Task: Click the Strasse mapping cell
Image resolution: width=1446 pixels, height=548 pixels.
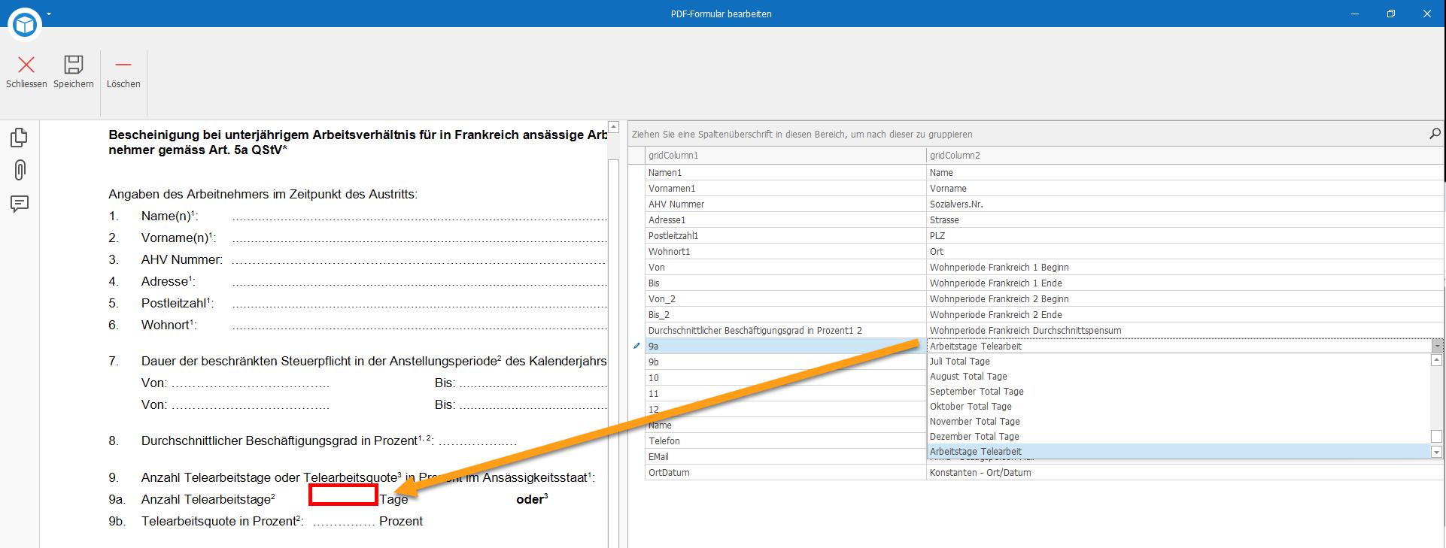Action: tap(1185, 220)
